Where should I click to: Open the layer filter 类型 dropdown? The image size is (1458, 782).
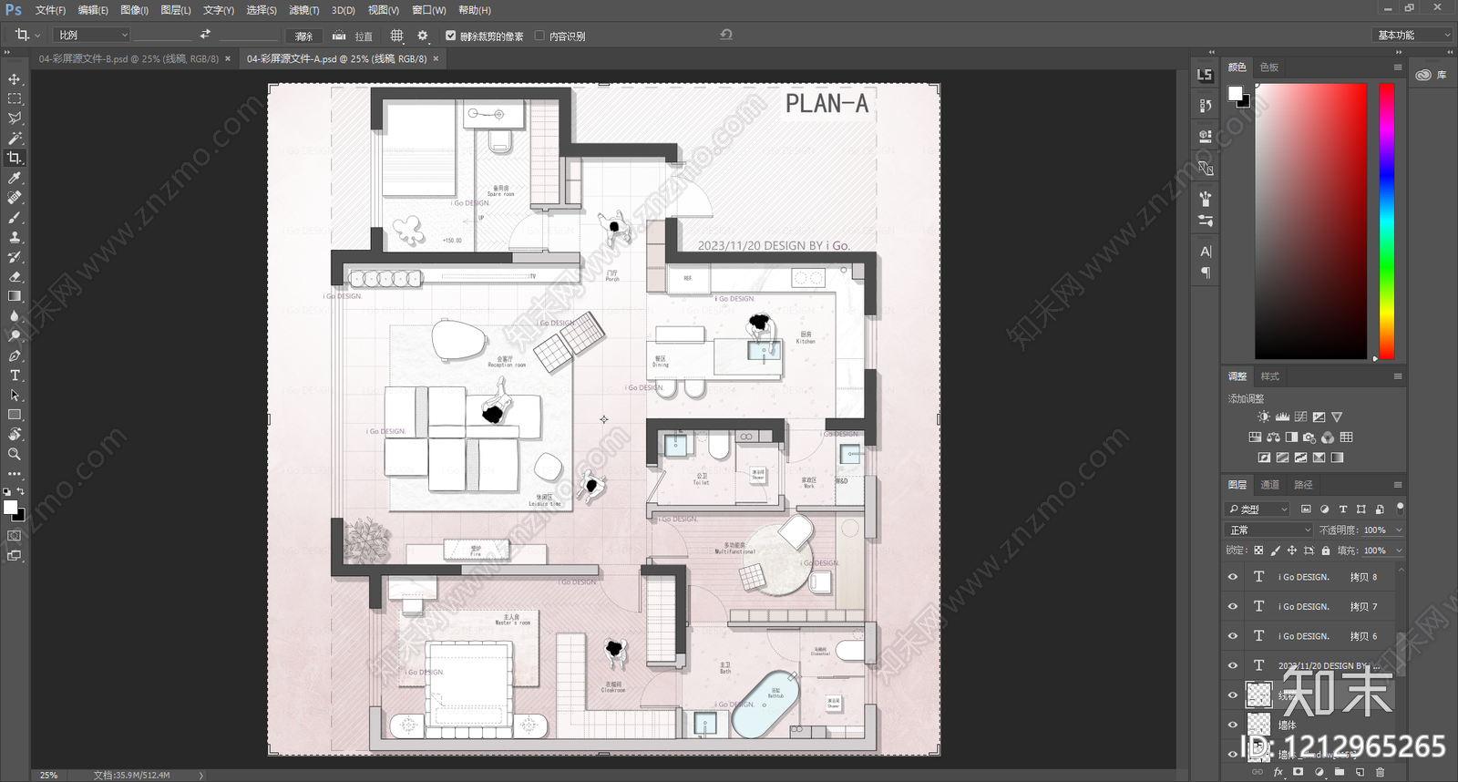tap(1258, 509)
